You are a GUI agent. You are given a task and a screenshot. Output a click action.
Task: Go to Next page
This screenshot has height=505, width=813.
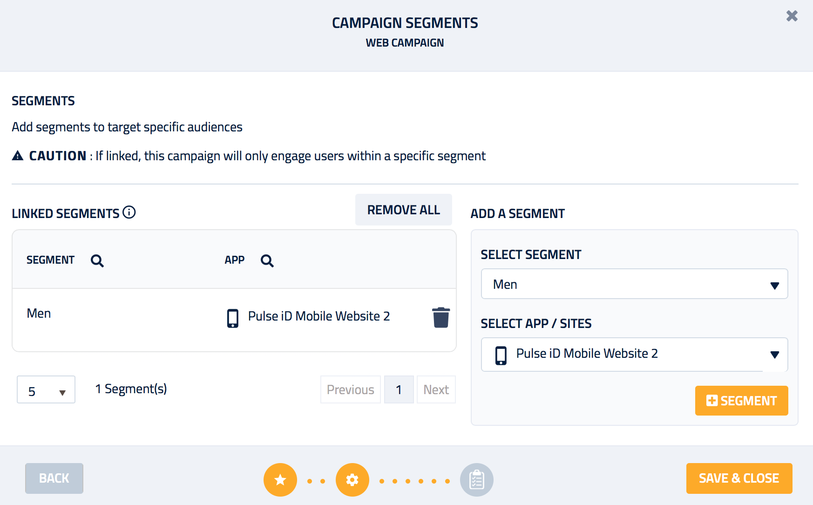tap(436, 389)
